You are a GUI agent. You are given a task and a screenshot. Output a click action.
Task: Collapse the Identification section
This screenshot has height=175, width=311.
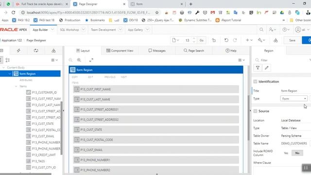(x=255, y=82)
